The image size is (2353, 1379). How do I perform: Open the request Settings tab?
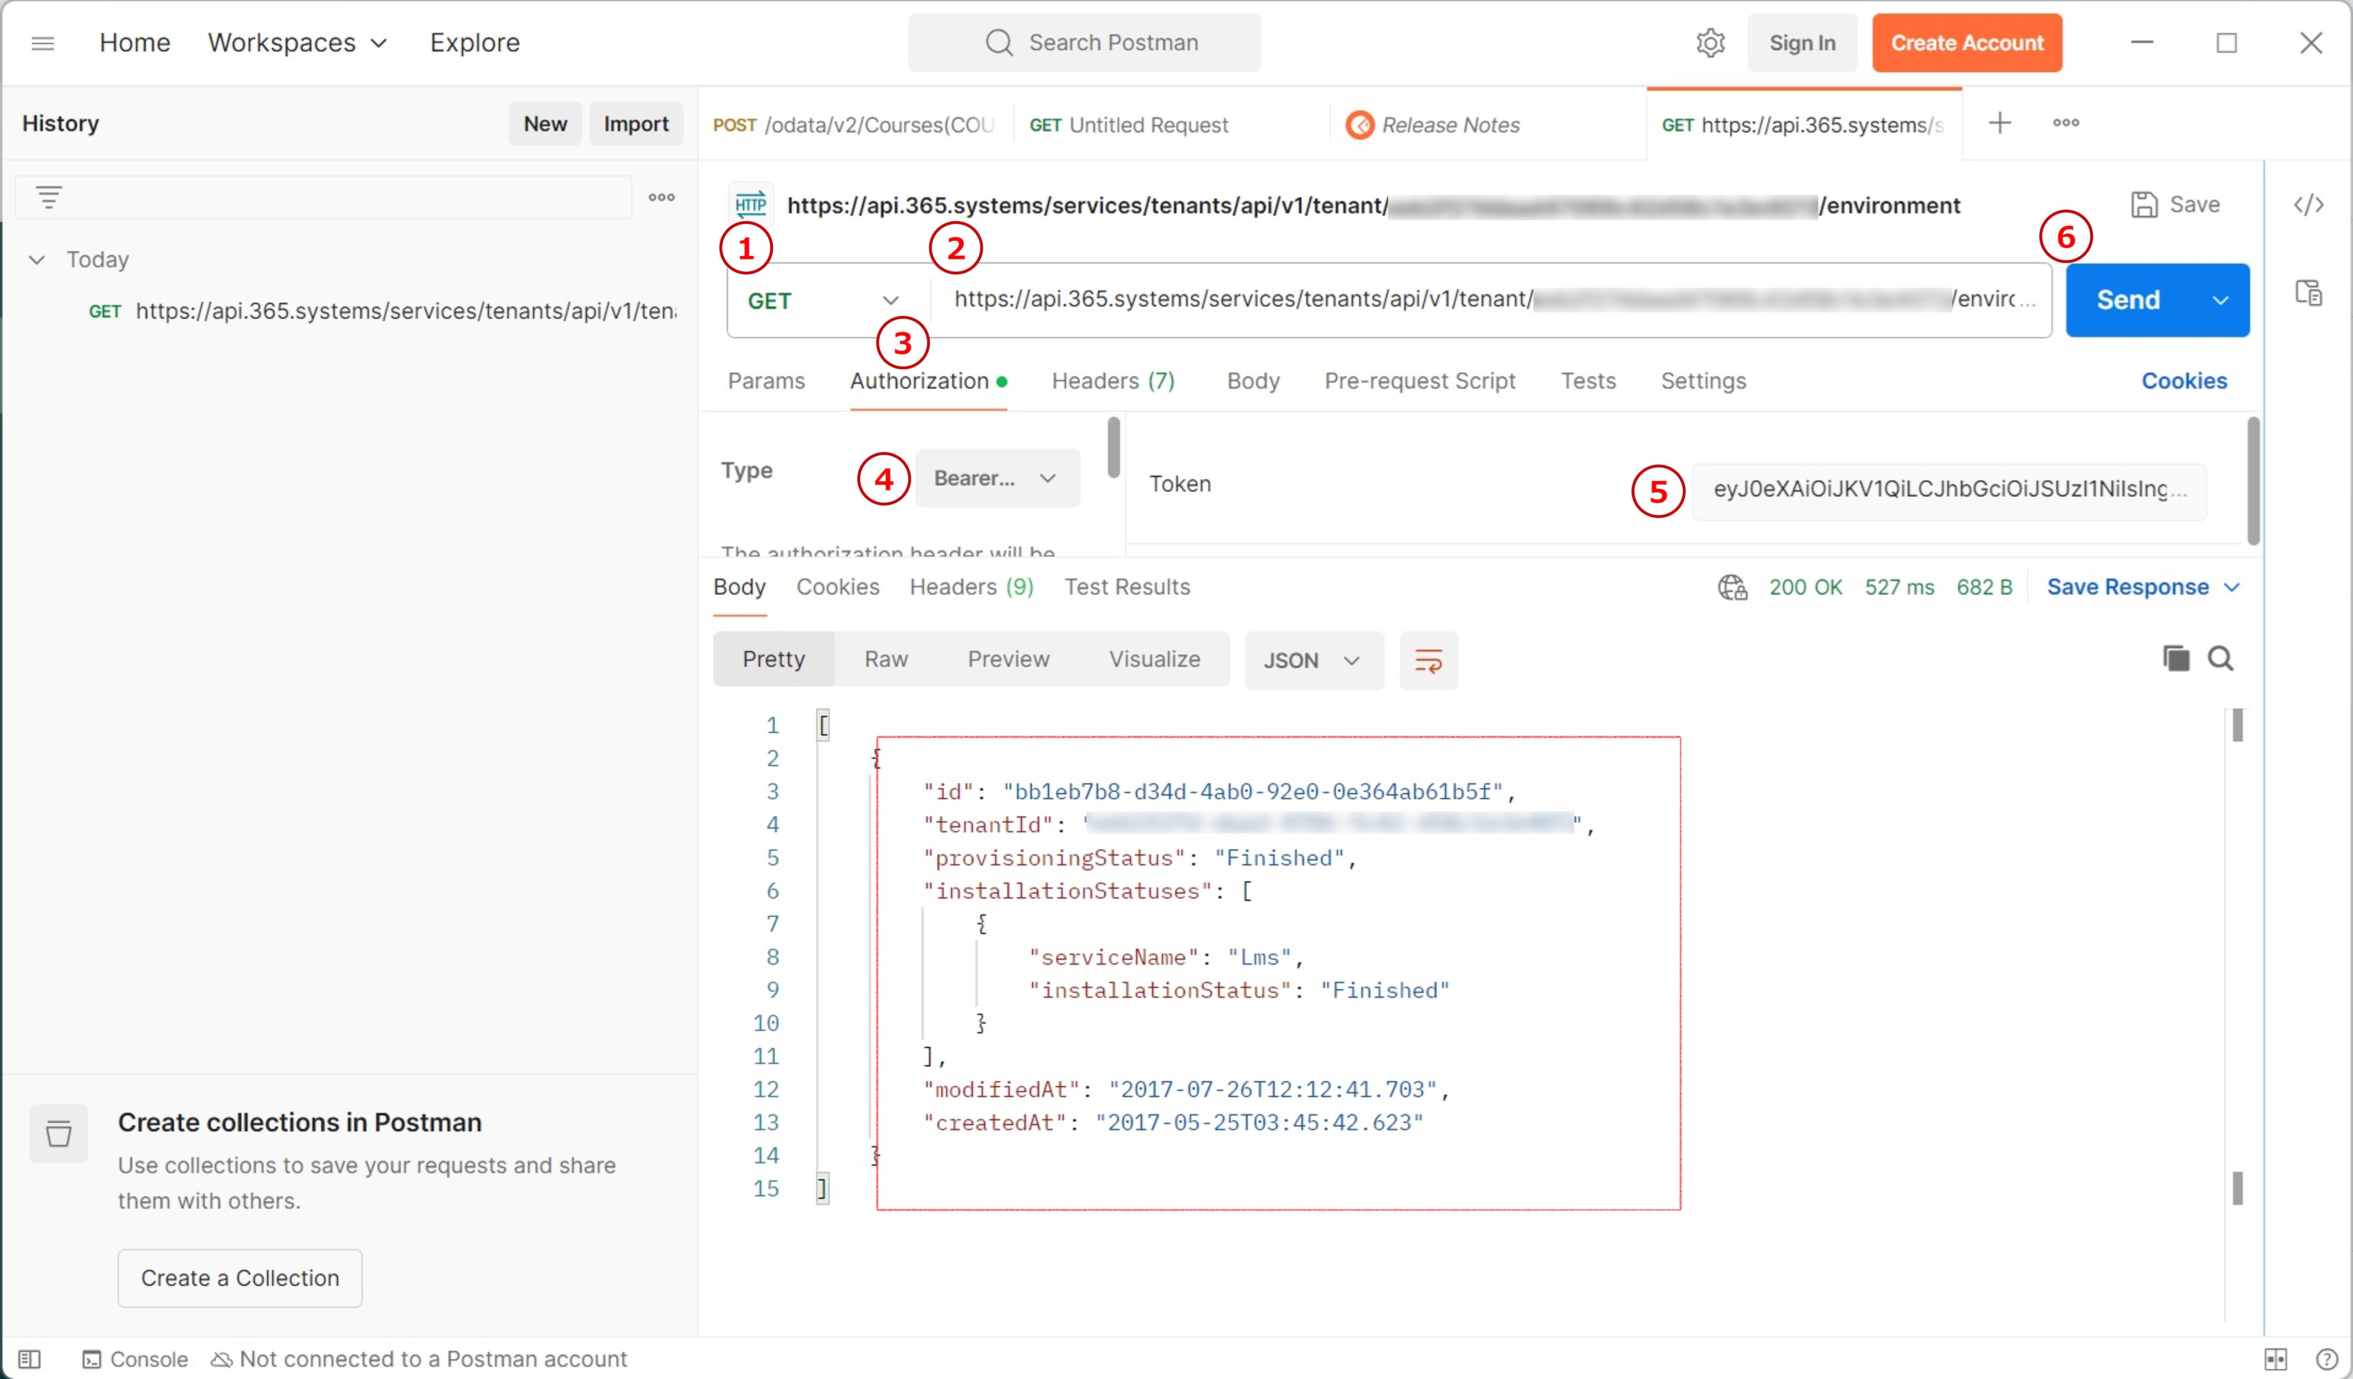[x=1703, y=381]
